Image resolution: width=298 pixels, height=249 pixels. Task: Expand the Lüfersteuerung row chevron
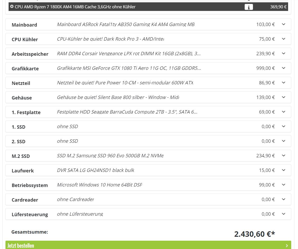tap(284, 214)
